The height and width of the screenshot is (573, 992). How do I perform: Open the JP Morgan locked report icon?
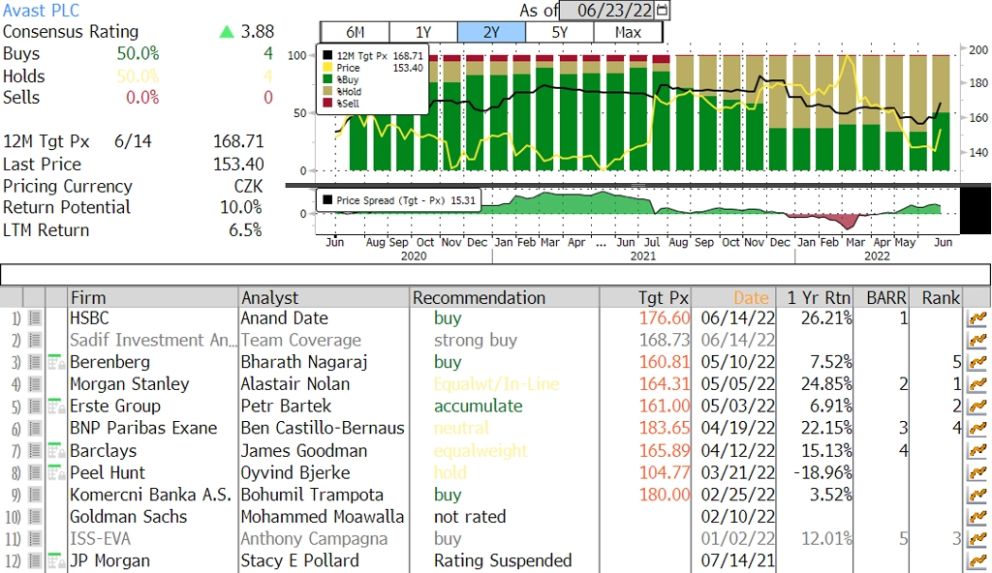point(56,560)
